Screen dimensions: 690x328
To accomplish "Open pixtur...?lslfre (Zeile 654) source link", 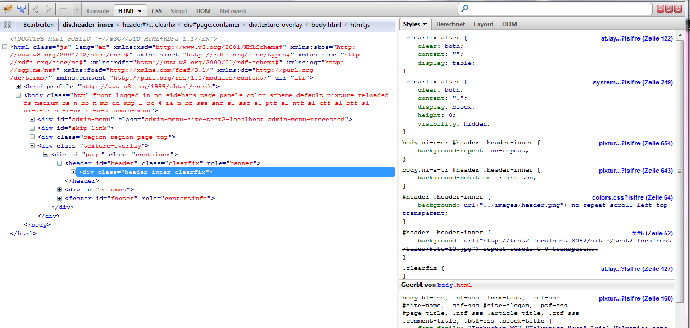I will [x=636, y=143].
